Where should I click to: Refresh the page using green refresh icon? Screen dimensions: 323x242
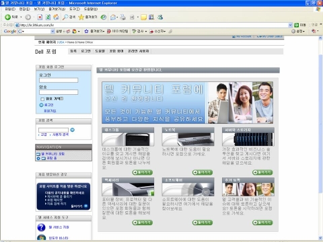48,17
